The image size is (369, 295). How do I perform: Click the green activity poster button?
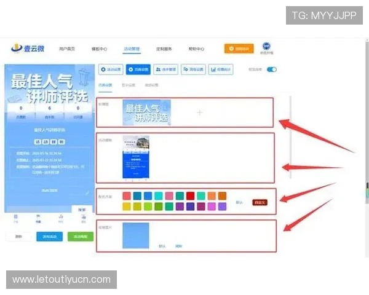(81, 237)
